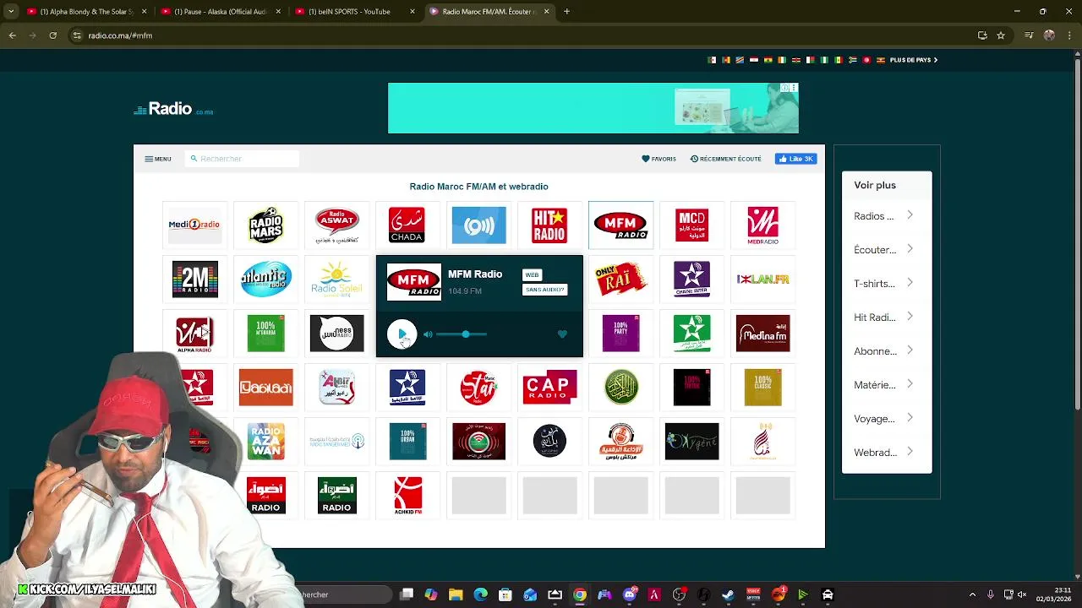This screenshot has height=608, width=1082.
Task: Open the Cap Radio station
Action: 549,387
